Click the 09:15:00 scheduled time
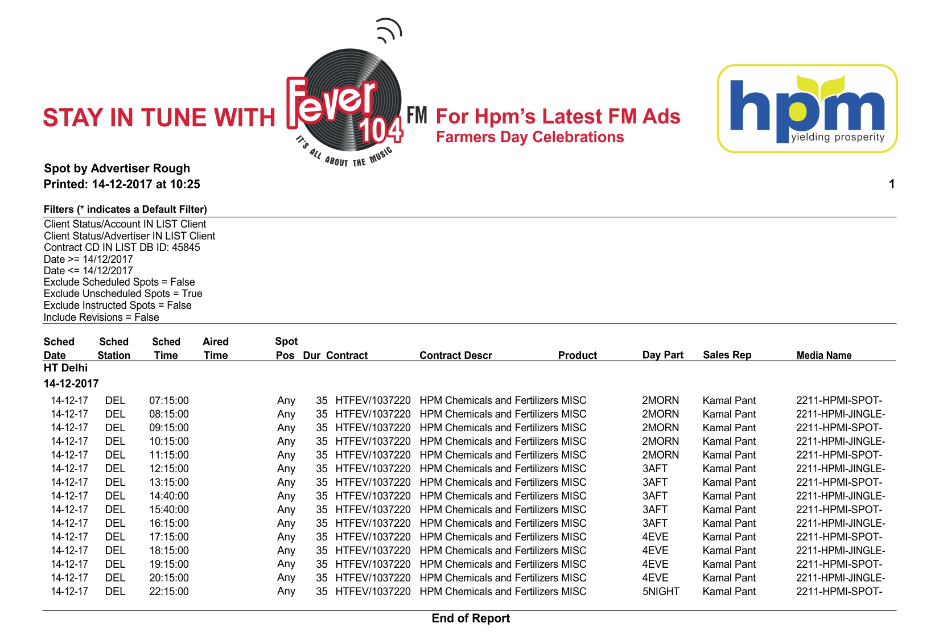This screenshot has width=939, height=640. (x=169, y=428)
